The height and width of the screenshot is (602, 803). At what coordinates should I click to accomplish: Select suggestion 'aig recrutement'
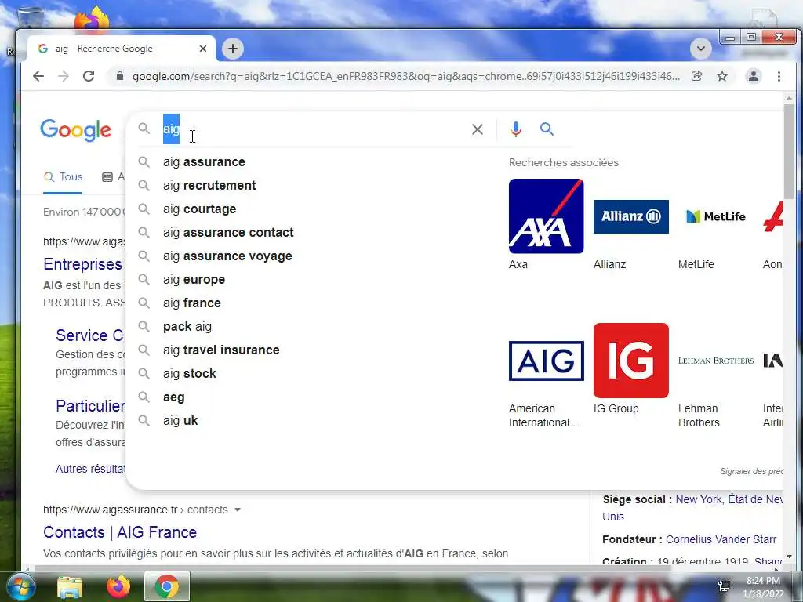[312, 185]
